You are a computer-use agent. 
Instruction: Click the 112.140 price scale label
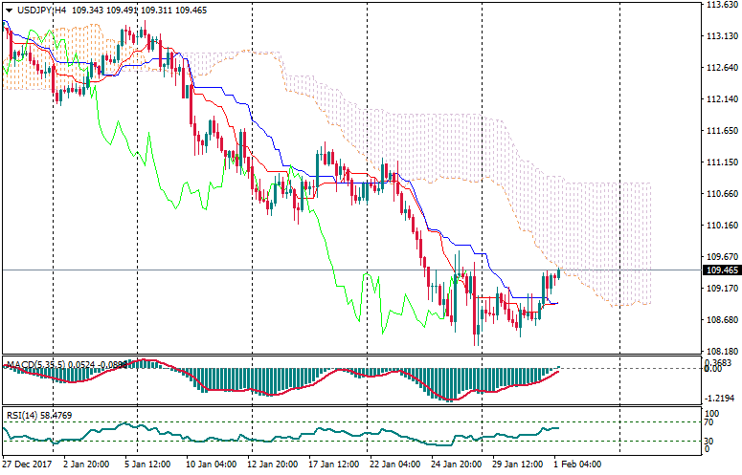coord(719,99)
